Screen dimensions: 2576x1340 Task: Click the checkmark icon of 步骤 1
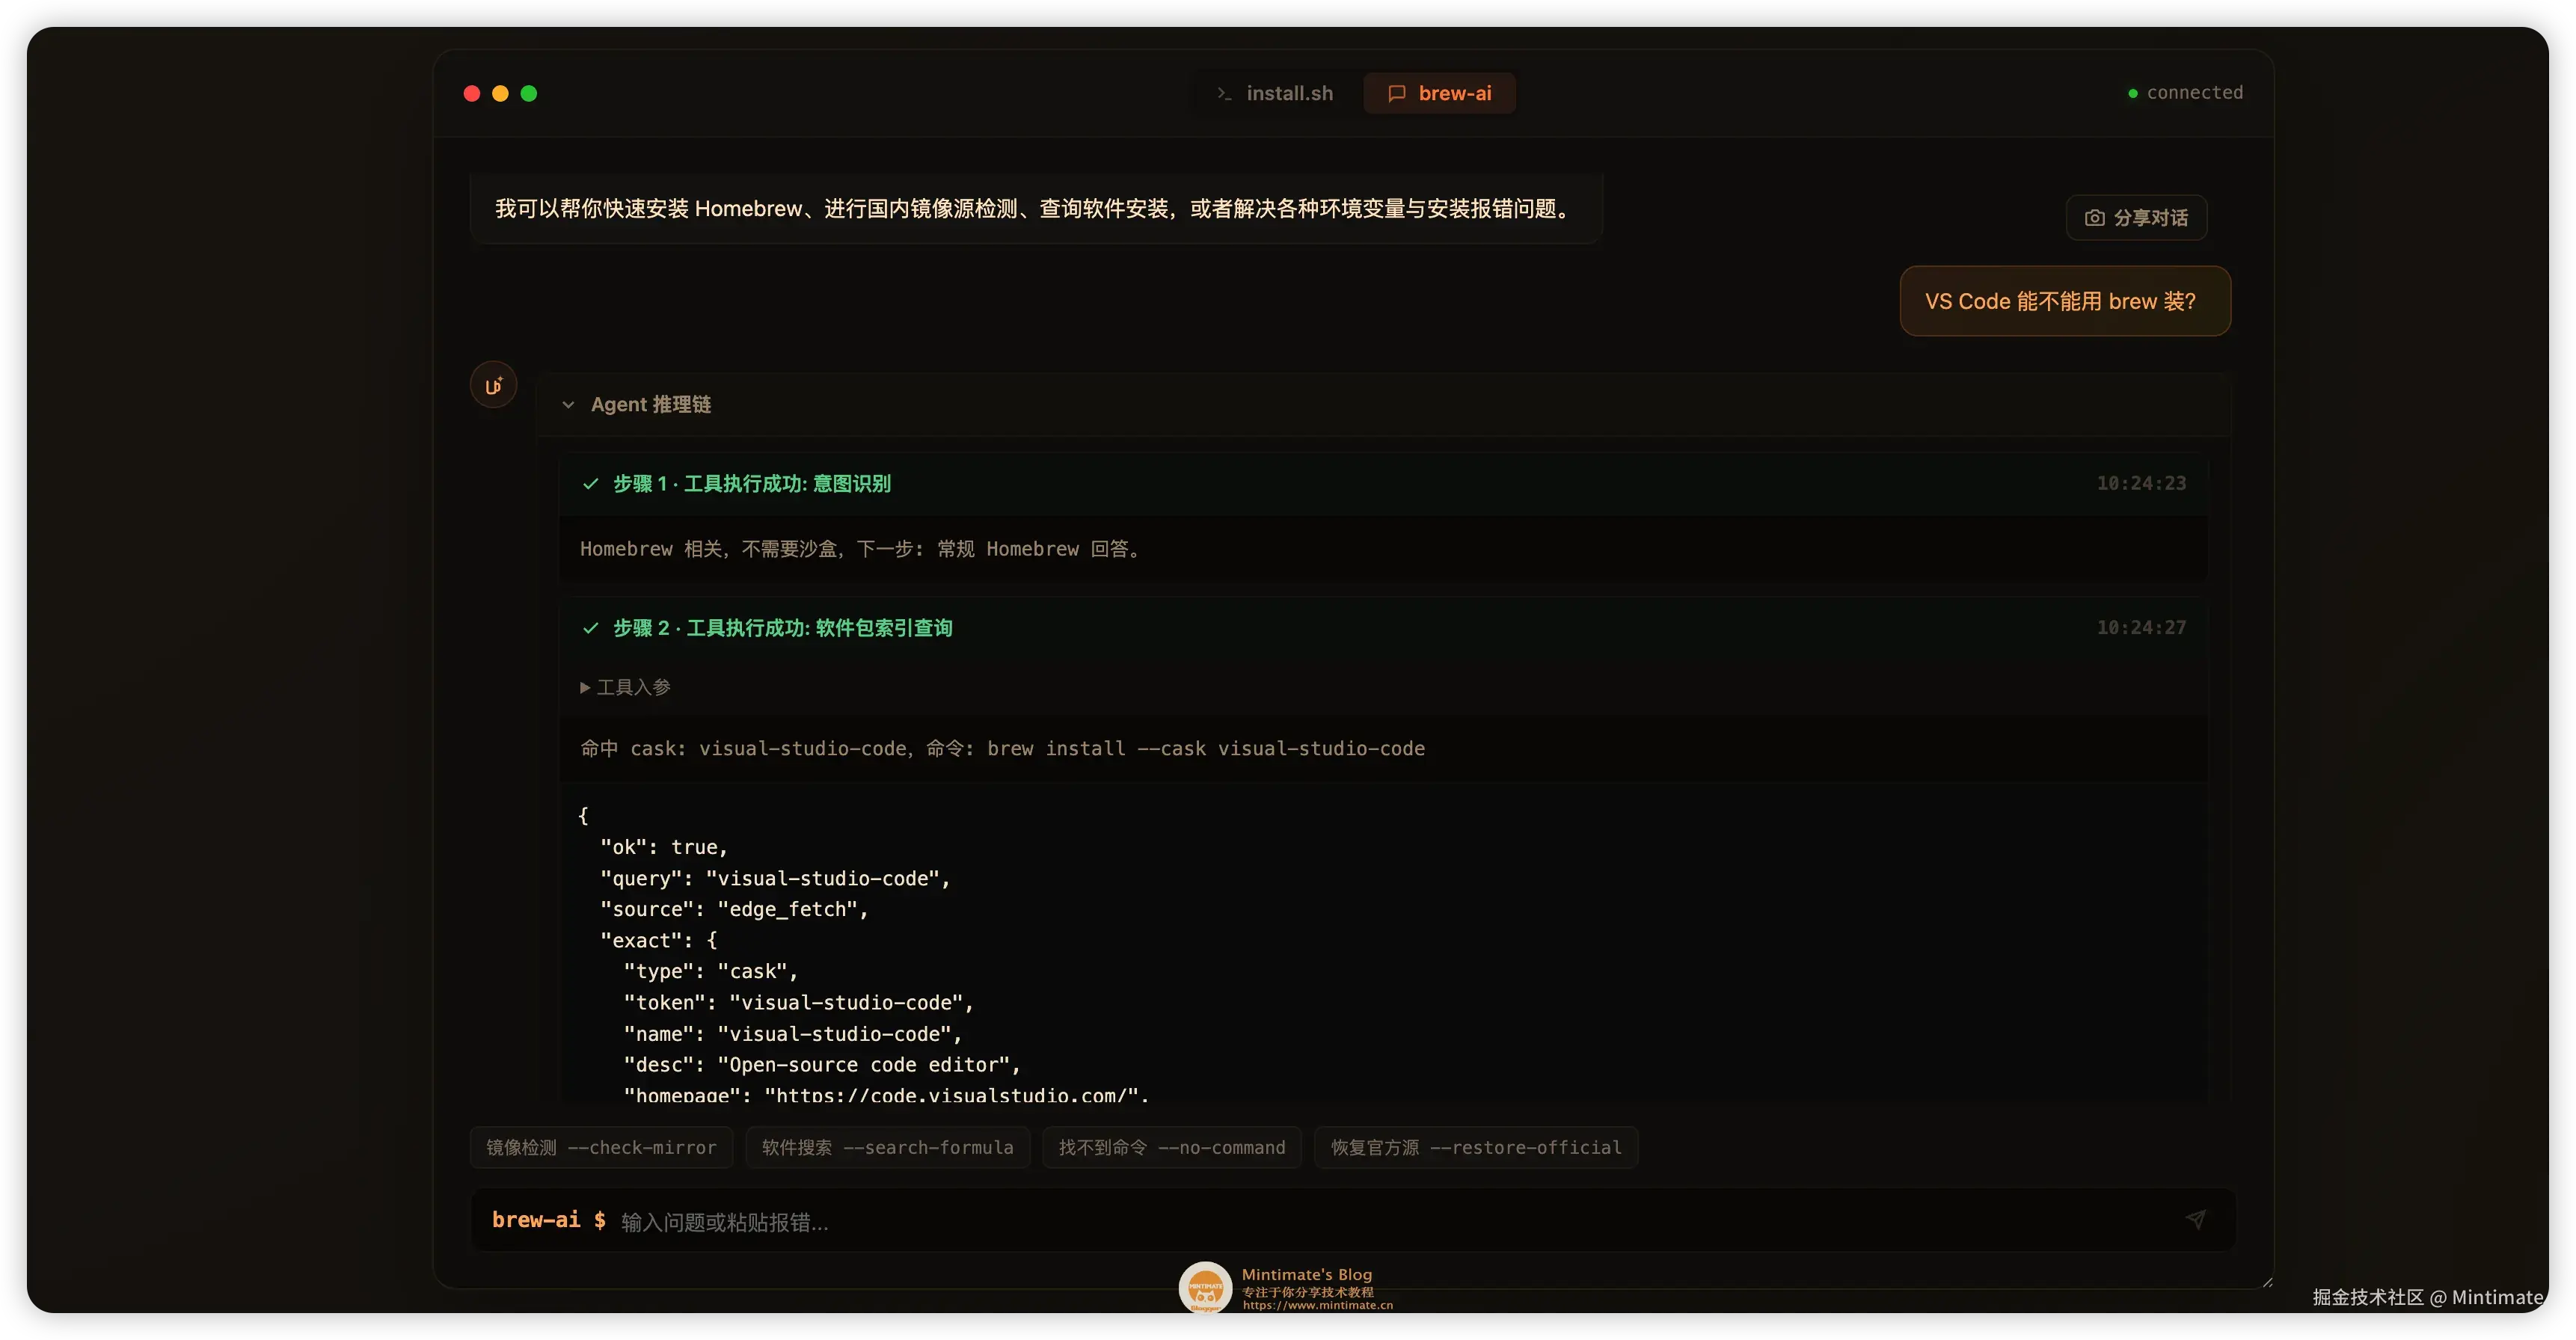point(590,484)
